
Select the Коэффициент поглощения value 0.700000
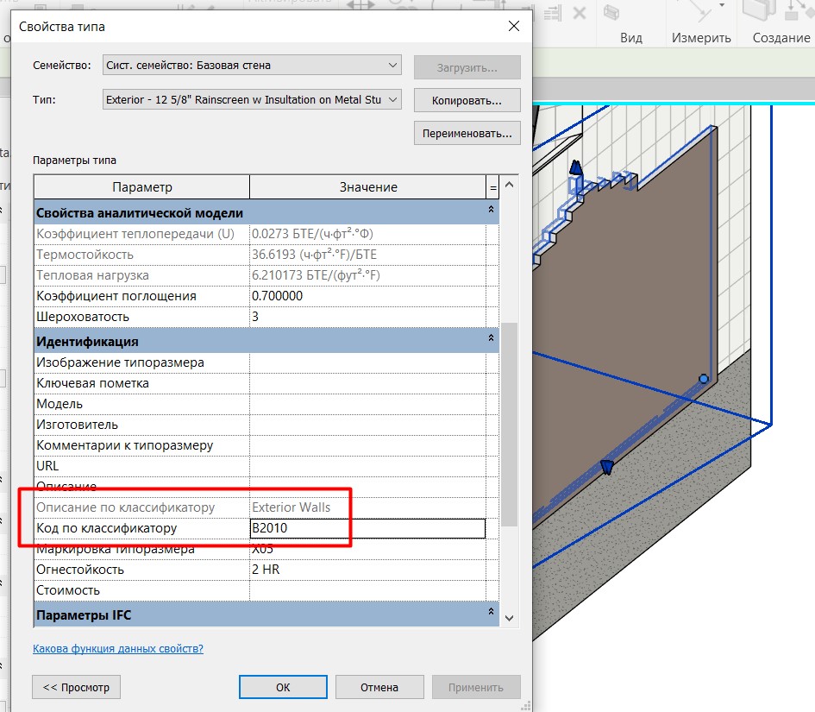(367, 296)
